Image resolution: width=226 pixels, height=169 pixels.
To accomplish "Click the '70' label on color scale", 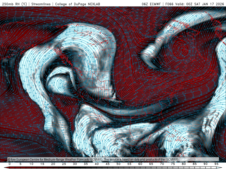I will 162,164.
